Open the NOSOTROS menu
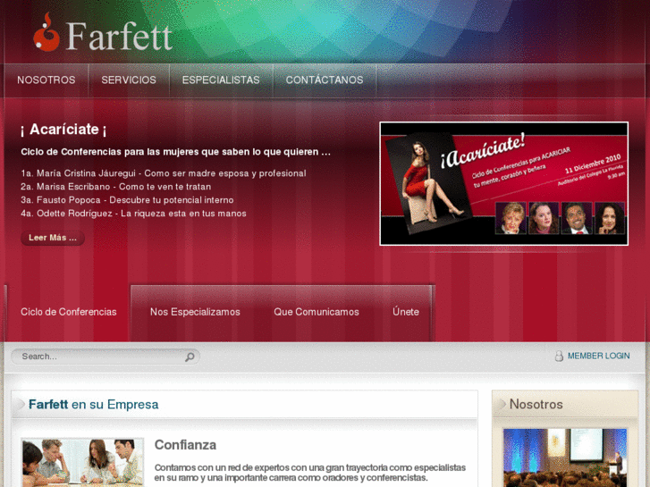 [x=46, y=80]
